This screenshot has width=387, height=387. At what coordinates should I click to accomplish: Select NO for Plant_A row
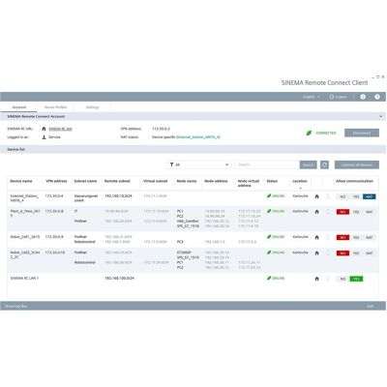[x=342, y=212]
